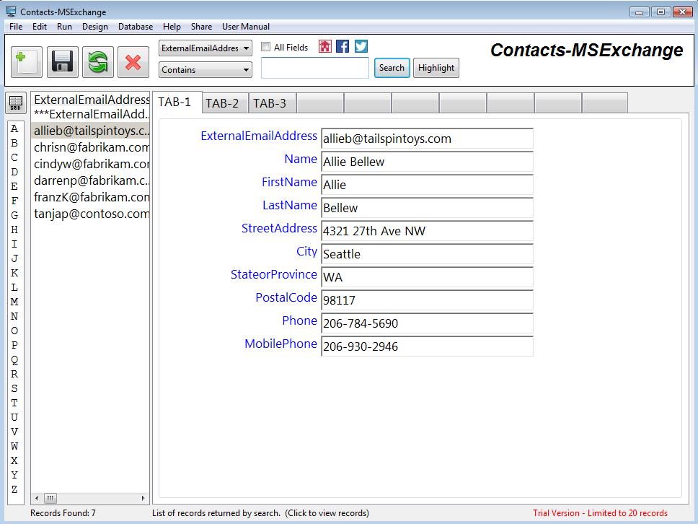Select darrenp@fabrikam.c.. record
Viewport: 698px width, 524px height.
tap(91, 180)
